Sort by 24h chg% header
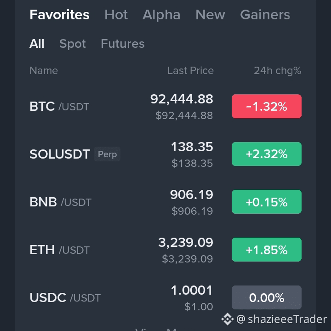The image size is (331, 331). pos(277,70)
